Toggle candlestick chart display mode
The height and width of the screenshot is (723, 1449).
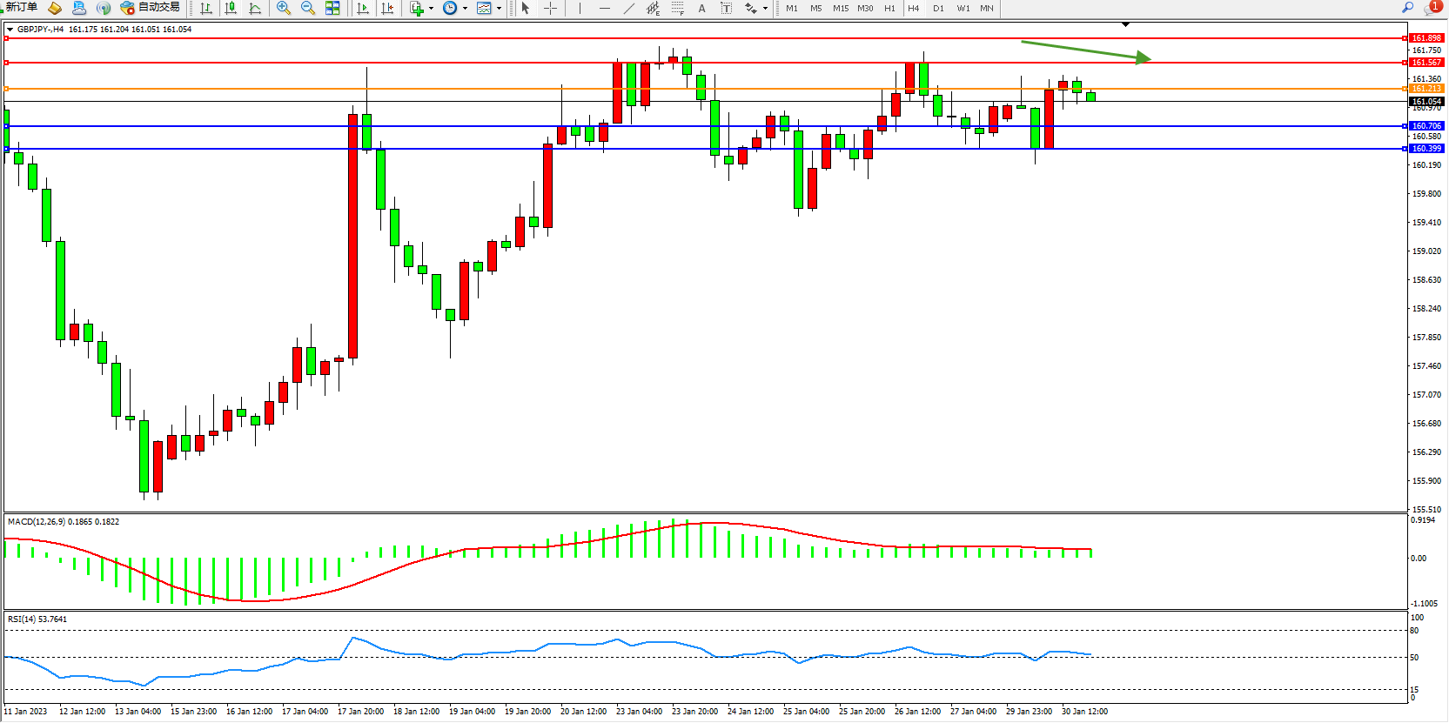pos(231,8)
